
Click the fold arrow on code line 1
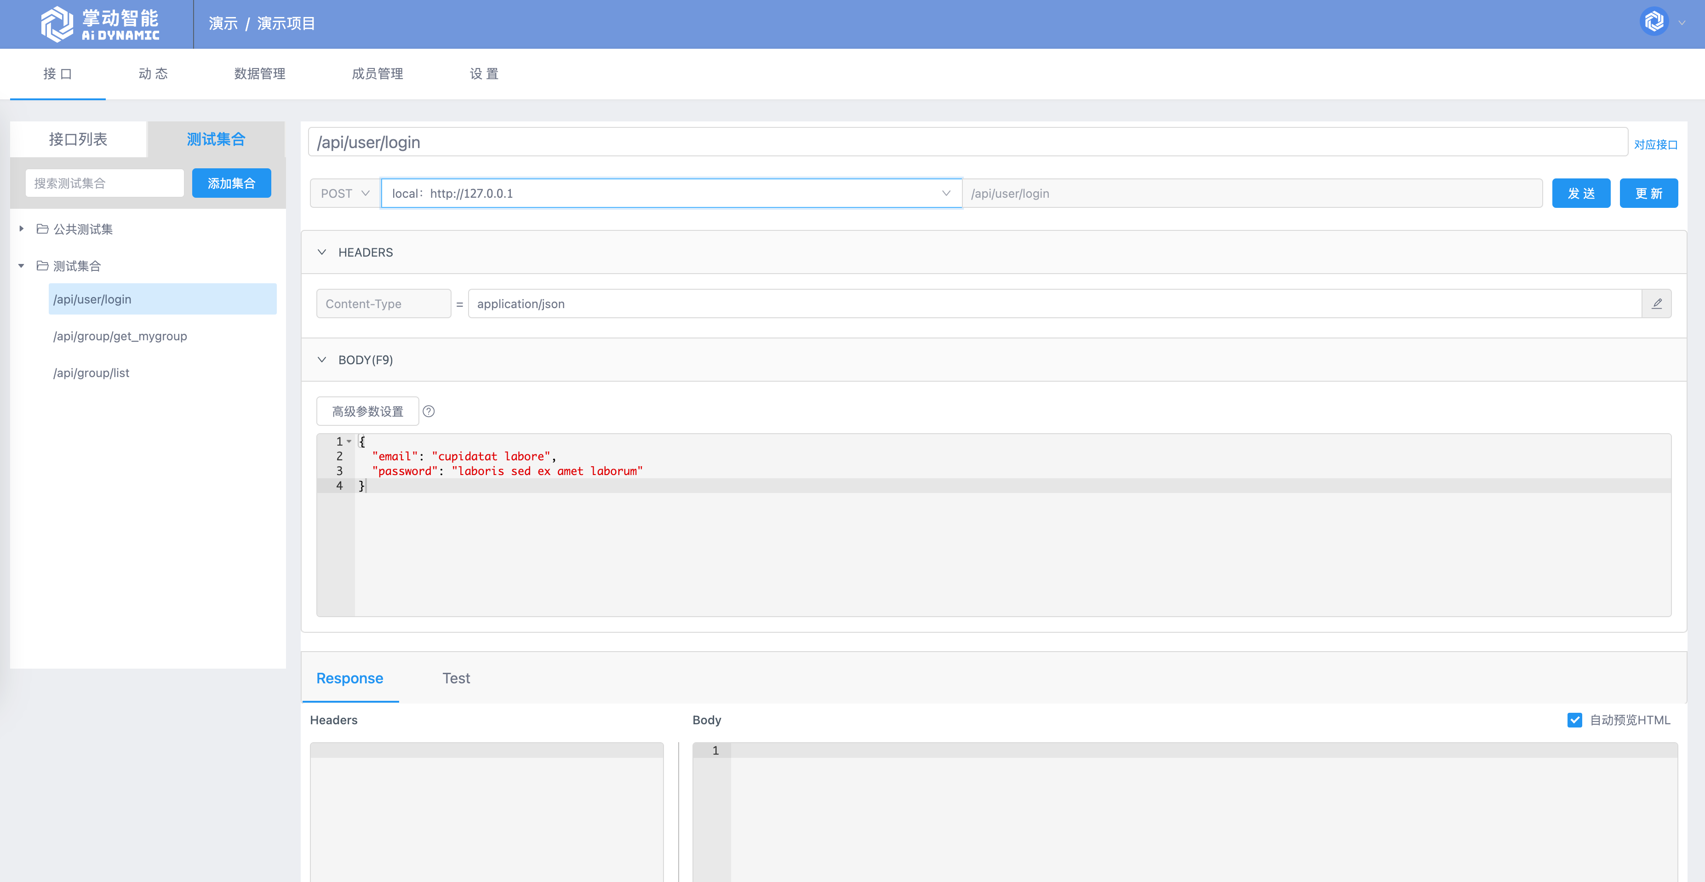tap(349, 441)
